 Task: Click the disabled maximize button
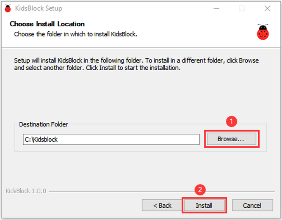click(241, 8)
